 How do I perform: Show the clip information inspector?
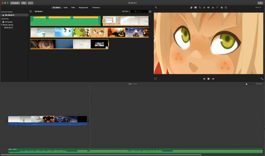[x=226, y=7]
